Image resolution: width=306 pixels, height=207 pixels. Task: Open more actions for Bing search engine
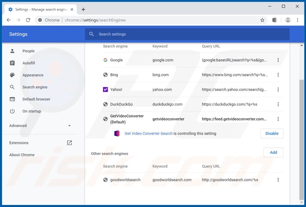coord(278,75)
